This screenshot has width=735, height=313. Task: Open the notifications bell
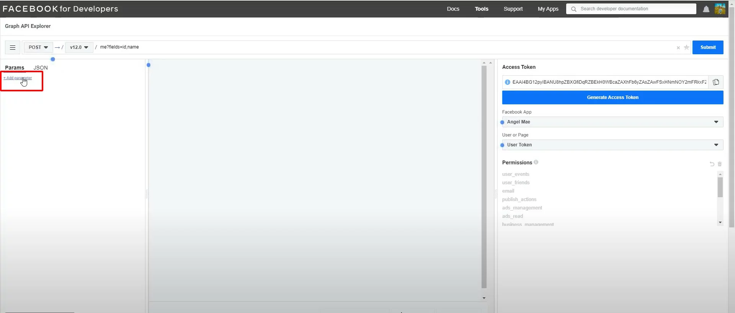pos(706,9)
